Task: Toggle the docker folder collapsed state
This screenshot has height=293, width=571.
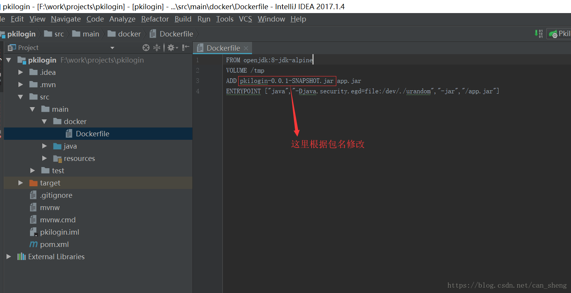Action: [45, 121]
